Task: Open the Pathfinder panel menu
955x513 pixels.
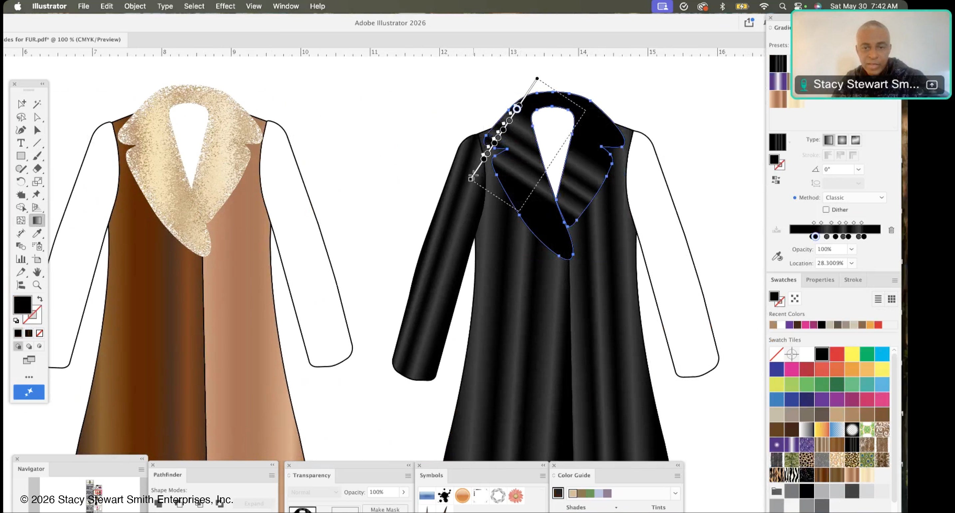Action: tap(272, 475)
